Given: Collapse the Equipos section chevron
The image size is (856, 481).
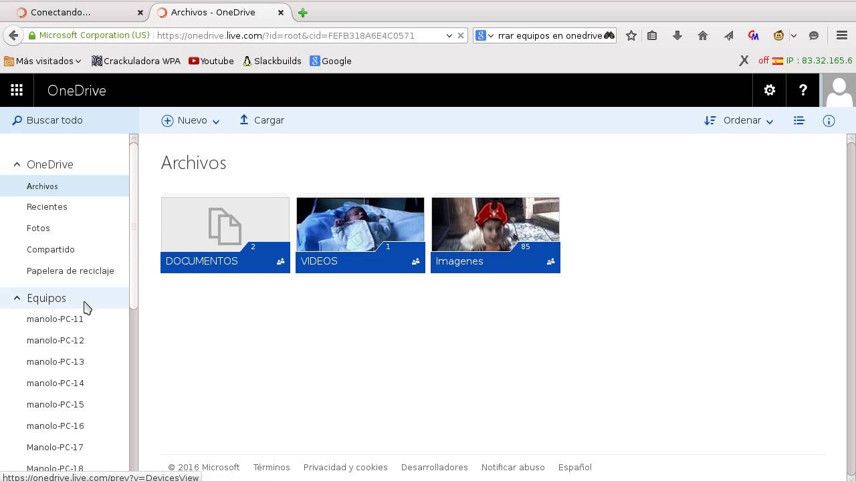Looking at the screenshot, I should [x=17, y=298].
